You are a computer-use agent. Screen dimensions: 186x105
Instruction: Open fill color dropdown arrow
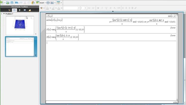50,8
